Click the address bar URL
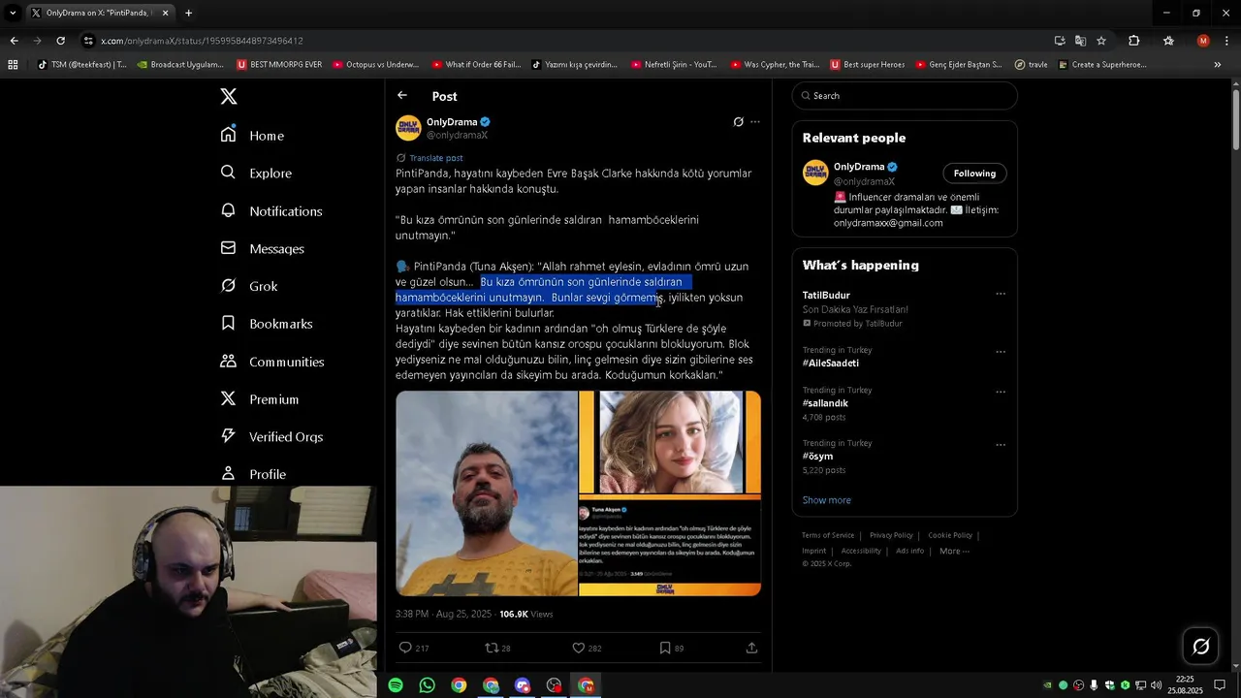1241x698 pixels. coord(202,41)
